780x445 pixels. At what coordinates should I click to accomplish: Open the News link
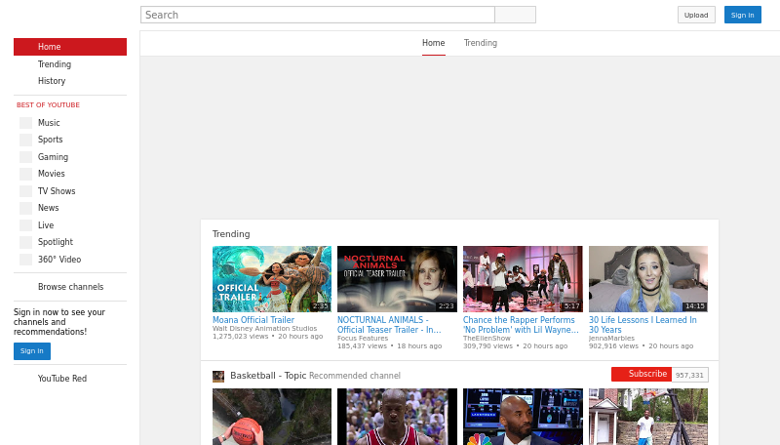(48, 208)
